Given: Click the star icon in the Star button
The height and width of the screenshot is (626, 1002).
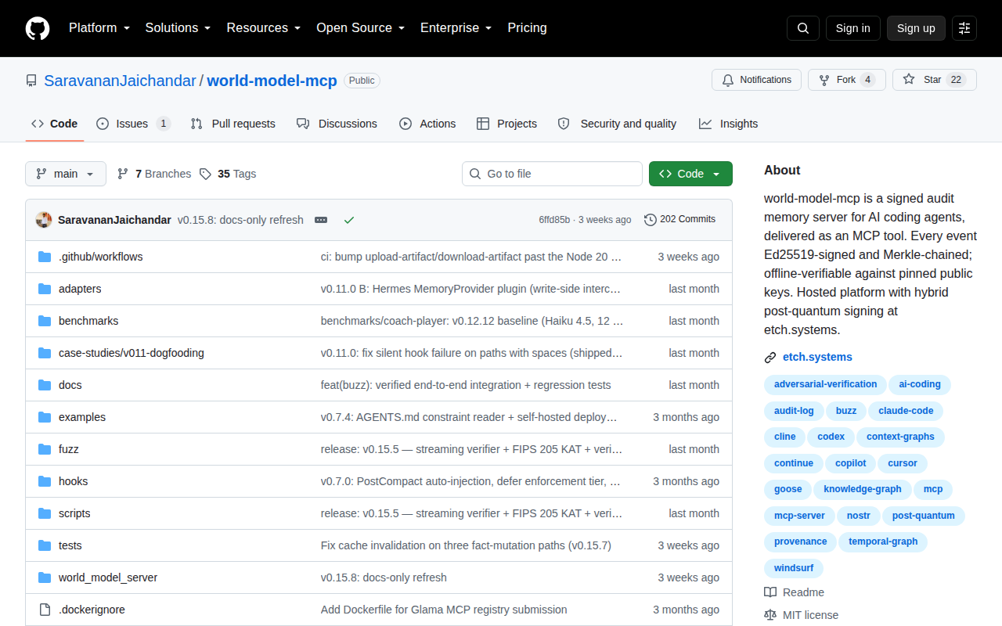Looking at the screenshot, I should pos(909,80).
